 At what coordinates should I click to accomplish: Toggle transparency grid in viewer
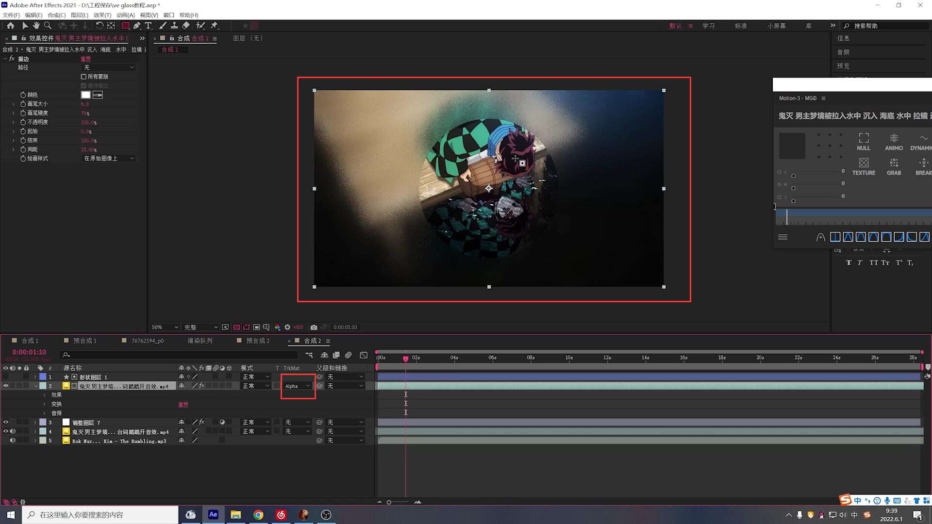click(236, 327)
